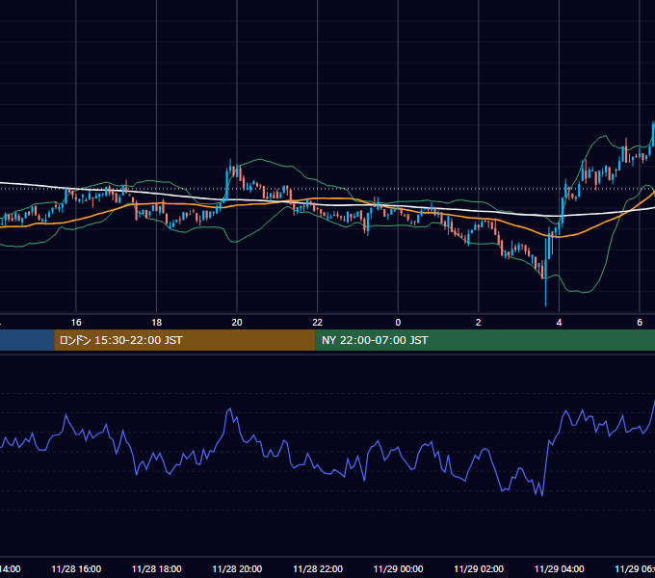Click the '11/29 02:00' date label
Screen dimensions: 655x578
point(479,569)
